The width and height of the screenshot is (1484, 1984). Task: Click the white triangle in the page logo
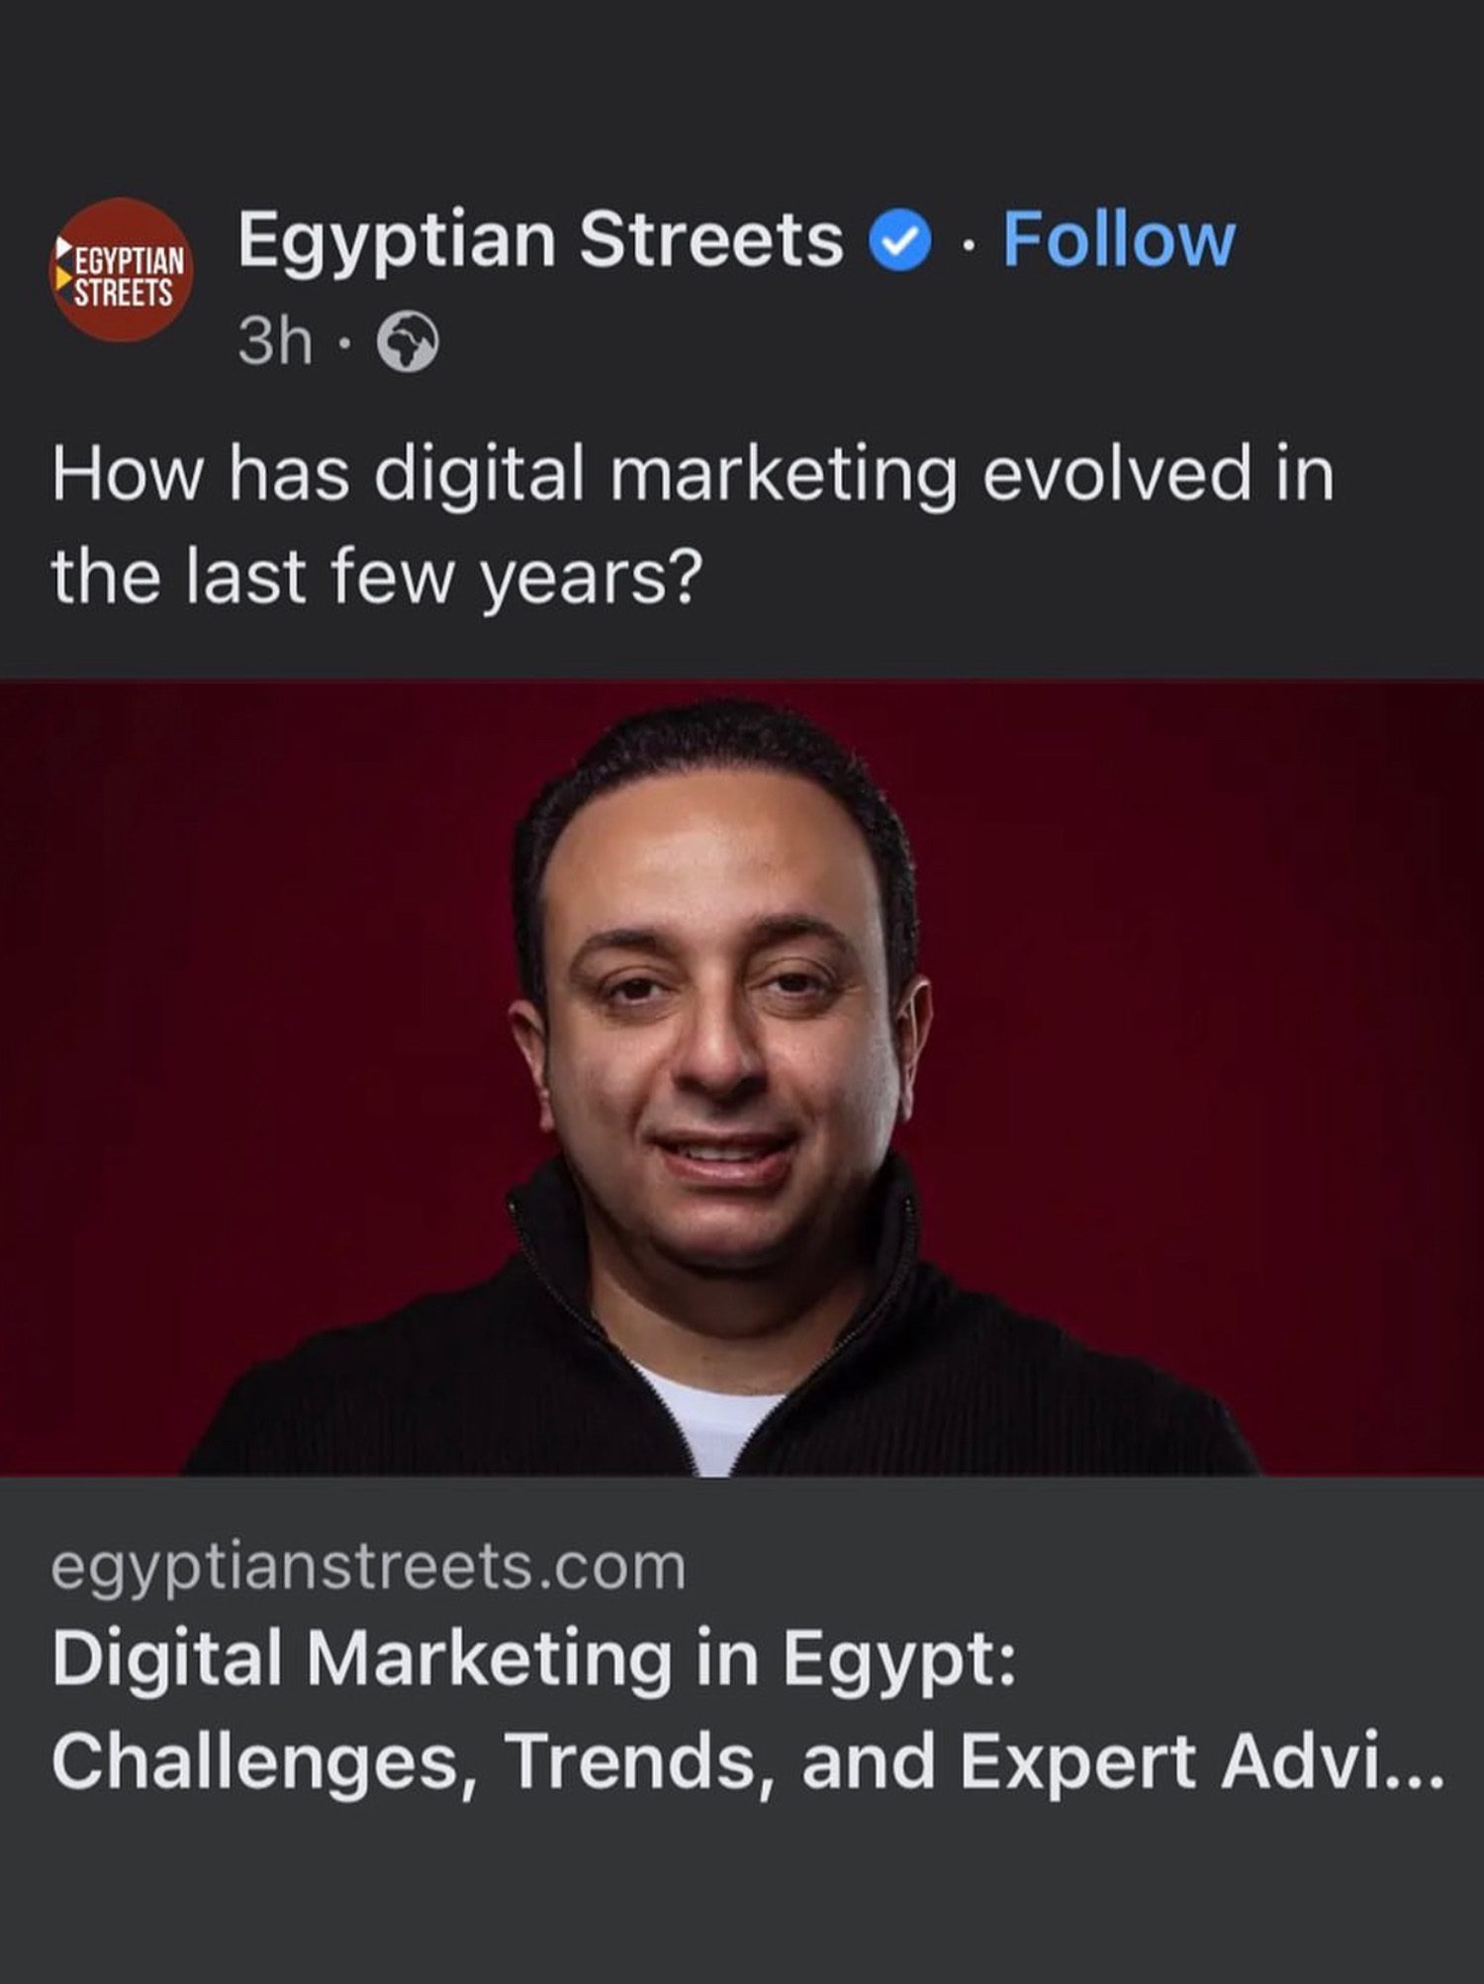[x=63, y=245]
